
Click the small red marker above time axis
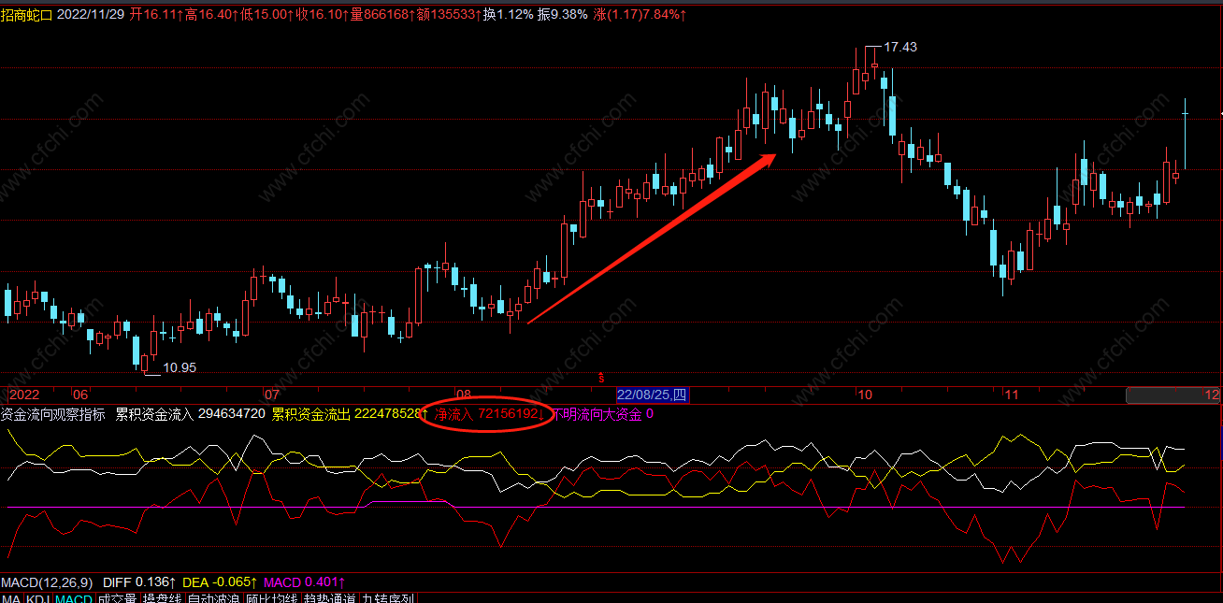coord(599,377)
